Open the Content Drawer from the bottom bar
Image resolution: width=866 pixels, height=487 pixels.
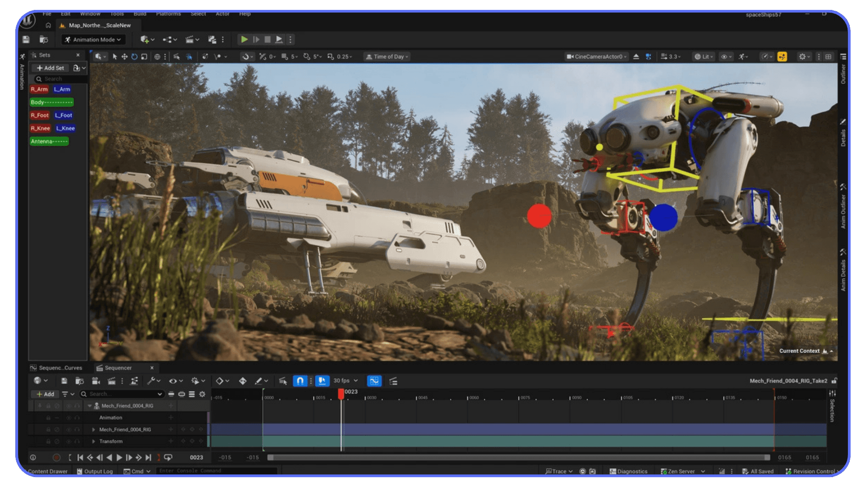(x=47, y=471)
